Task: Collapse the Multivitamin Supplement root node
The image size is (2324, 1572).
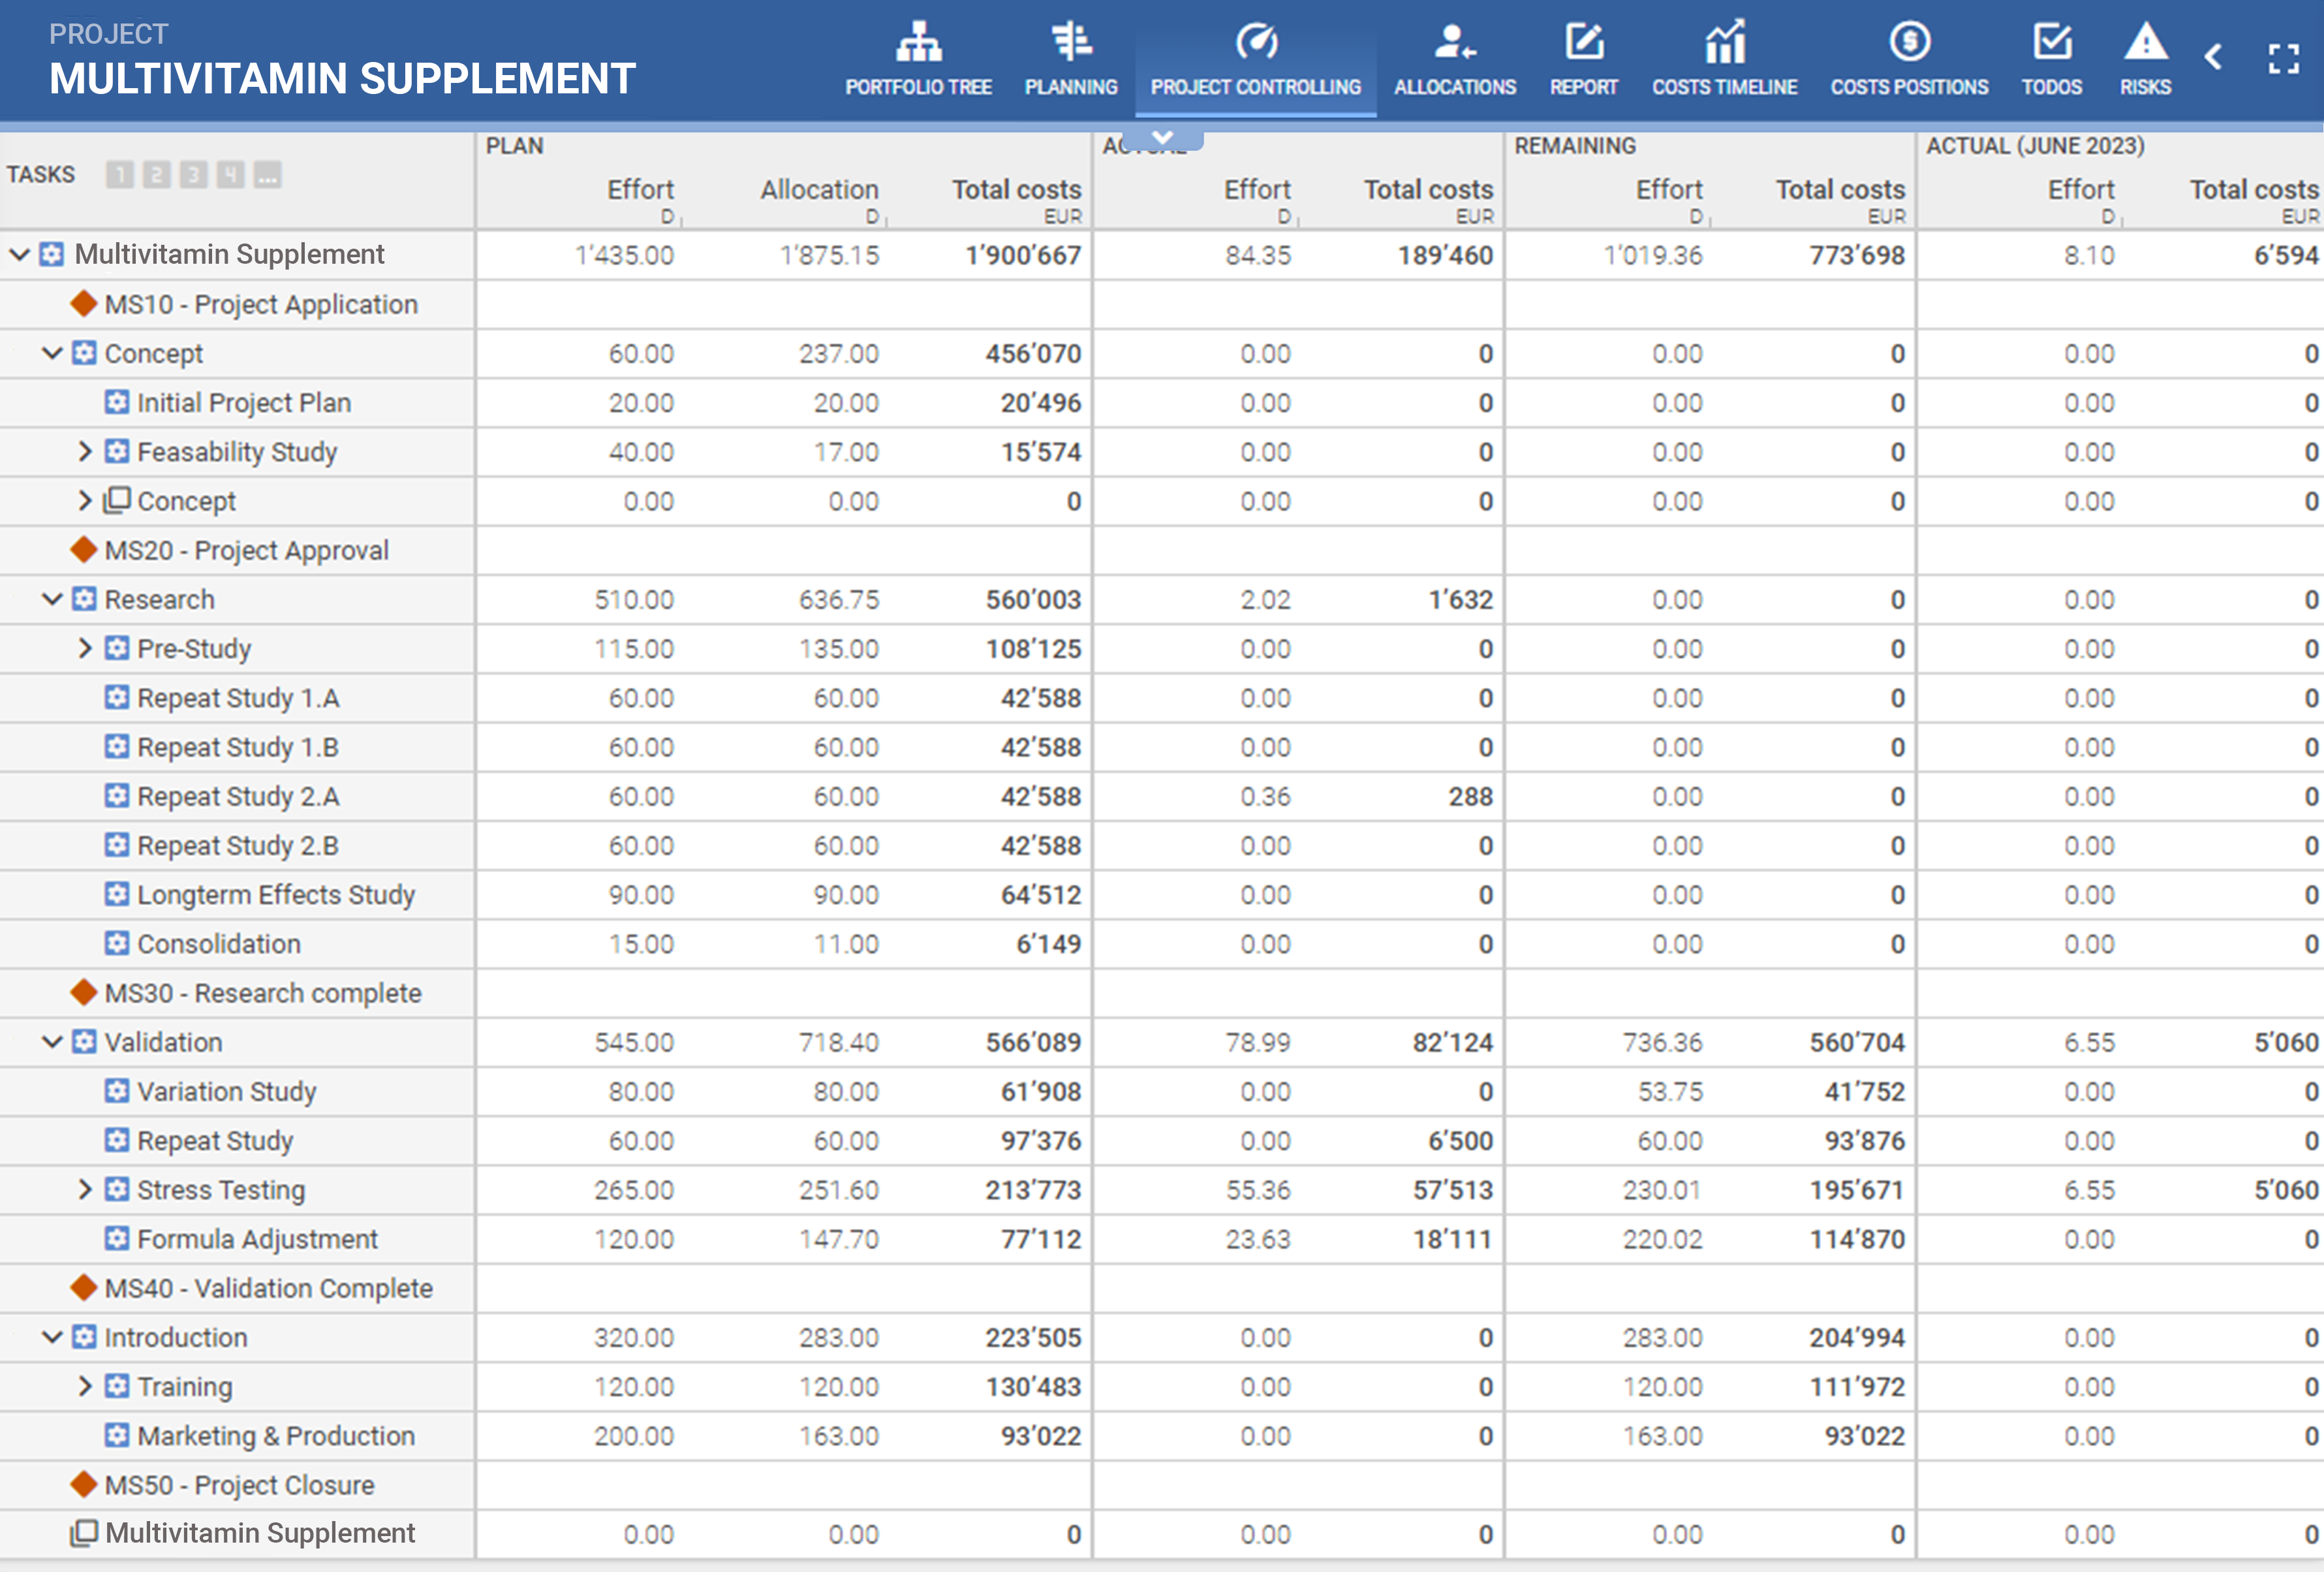Action: (19, 254)
